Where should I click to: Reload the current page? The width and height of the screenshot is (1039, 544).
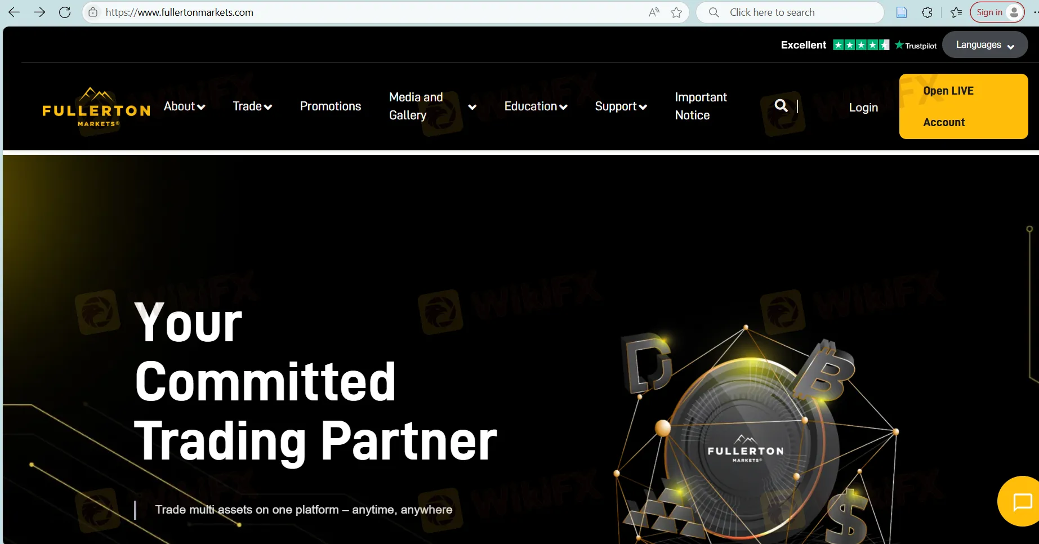65,12
